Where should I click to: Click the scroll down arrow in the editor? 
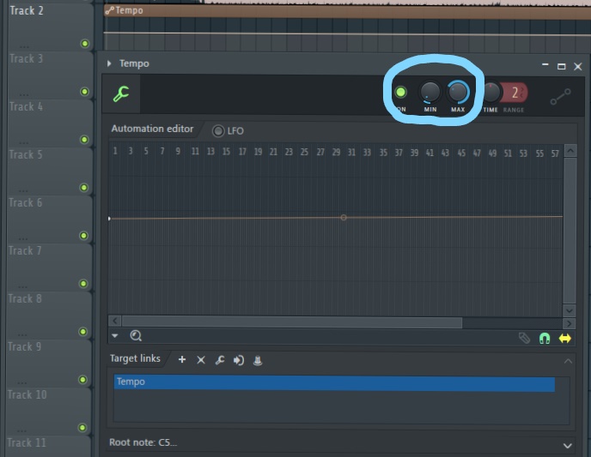tap(570, 310)
